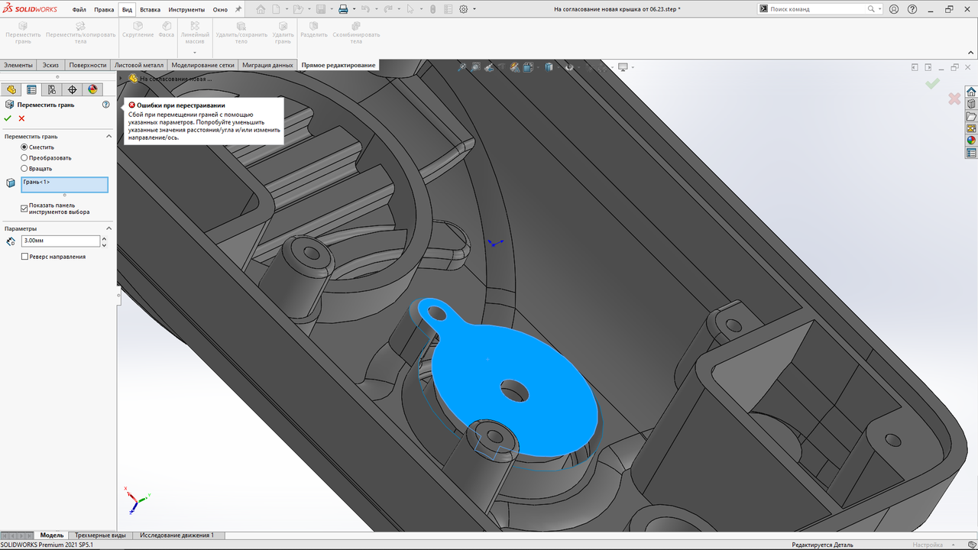Click the Combine (Скомбинировать тела) tool
The image size is (978, 550).
tap(356, 32)
